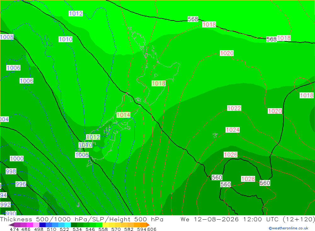This screenshot has width=315, height=231.
Task: Click the blue 1012 label near South Island
Action: 93,137
